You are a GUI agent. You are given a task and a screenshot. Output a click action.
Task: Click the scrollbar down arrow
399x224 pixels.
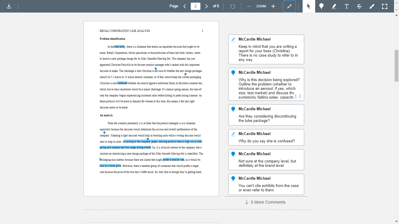click(x=396, y=221)
